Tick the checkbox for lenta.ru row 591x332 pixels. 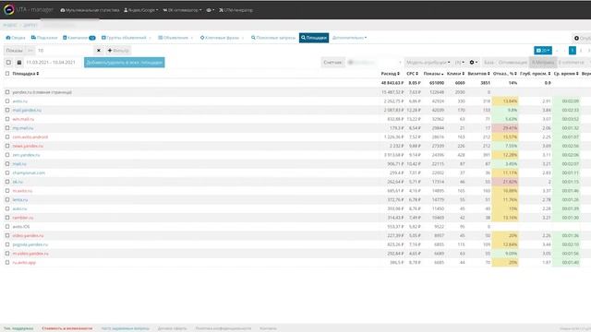coord(7,199)
